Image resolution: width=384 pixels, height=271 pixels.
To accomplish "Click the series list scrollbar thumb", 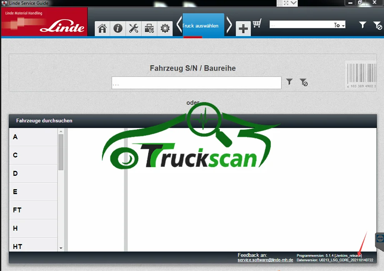I will point(61,152).
